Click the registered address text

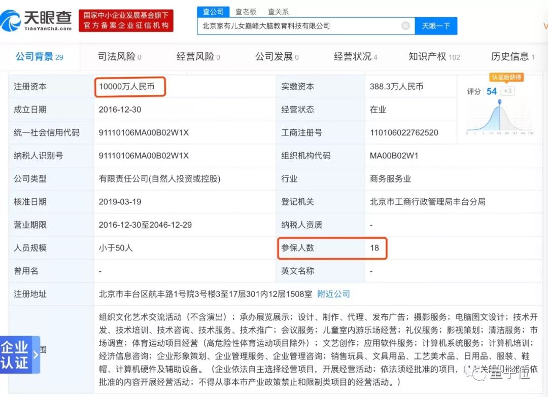click(205, 294)
